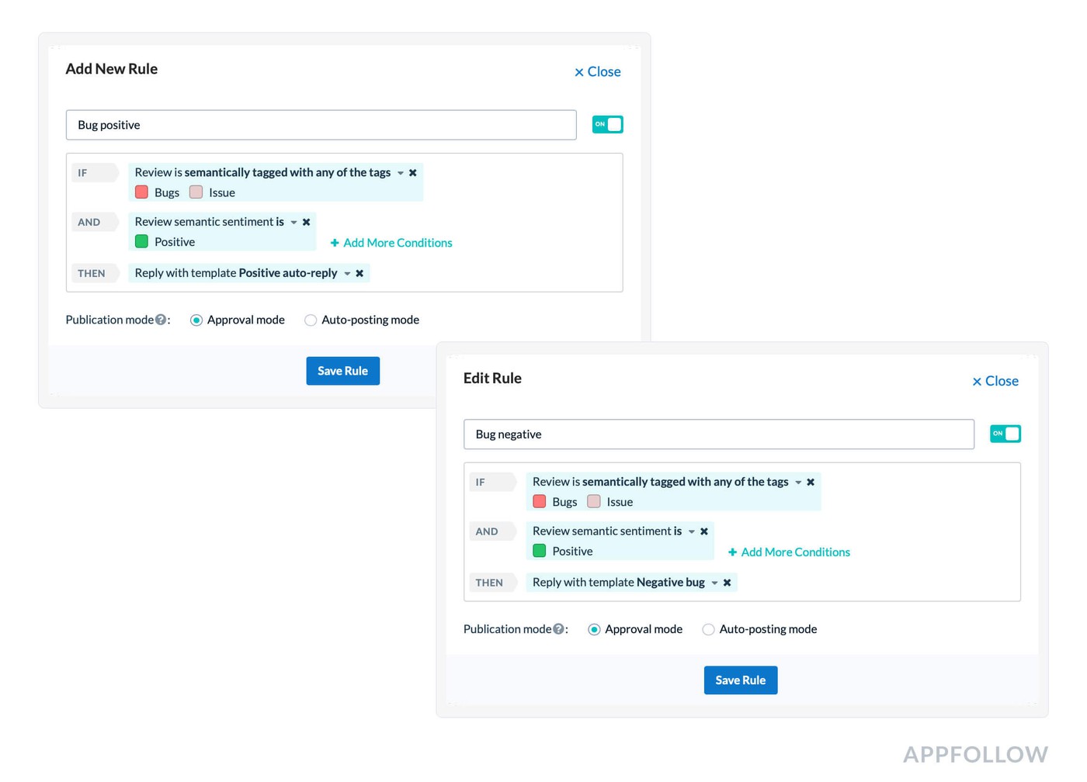Image resolution: width=1087 pixels, height=782 pixels.
Task: Remove the tags condition in Add New Rule
Action: tap(413, 173)
